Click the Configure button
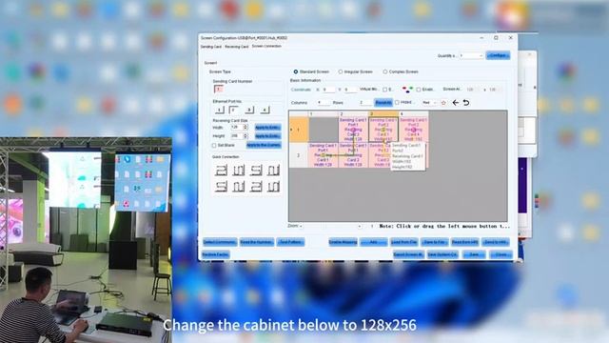The image size is (609, 343). coord(498,55)
